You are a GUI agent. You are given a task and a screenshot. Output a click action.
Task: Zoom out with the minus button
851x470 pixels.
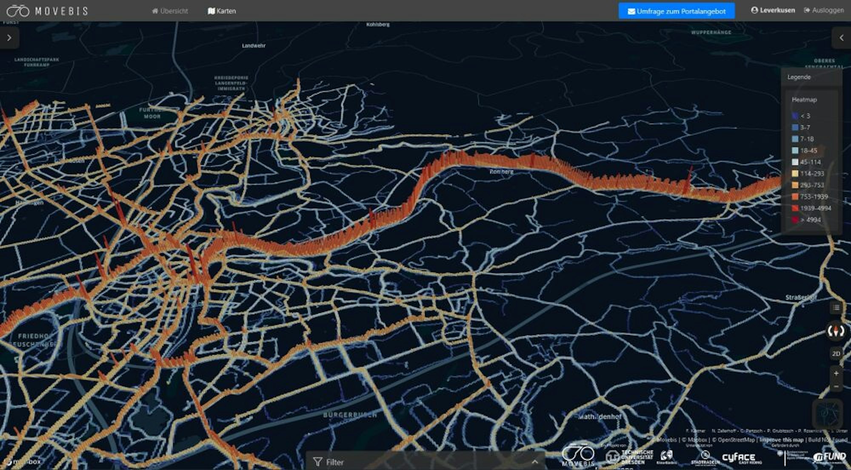click(x=836, y=387)
